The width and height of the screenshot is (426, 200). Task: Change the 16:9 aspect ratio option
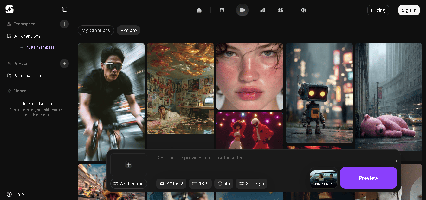tap(200, 184)
